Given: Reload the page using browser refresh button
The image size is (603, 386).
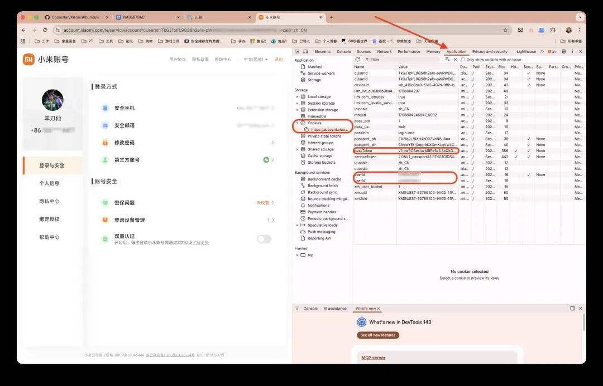Looking at the screenshot, I should 44,30.
